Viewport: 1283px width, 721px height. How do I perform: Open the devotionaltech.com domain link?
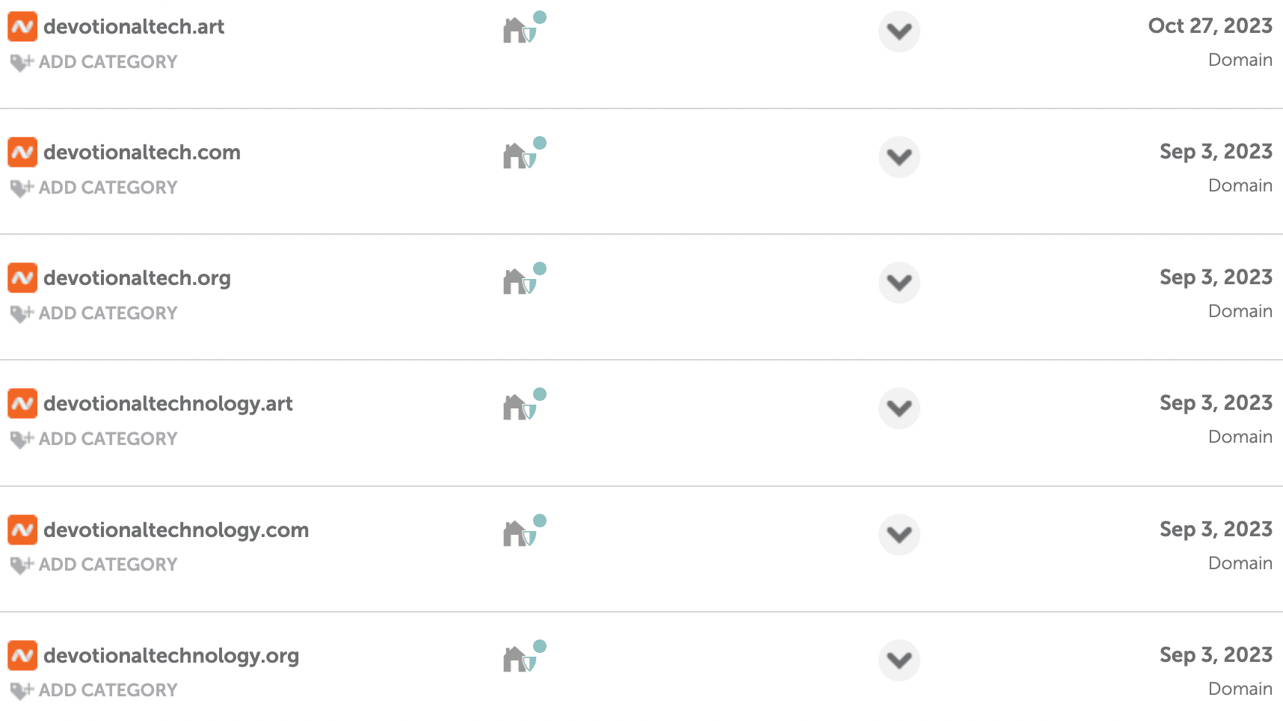[142, 153]
